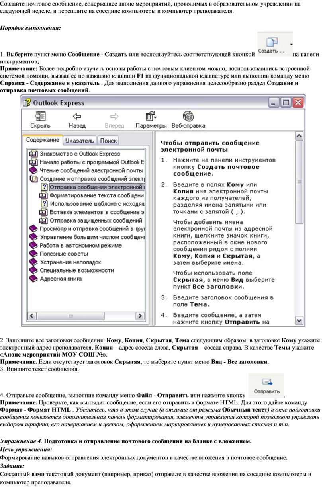The width and height of the screenshot is (325, 496).
Task: Expand book Управление большим числом сообщен
Action: 33,237
